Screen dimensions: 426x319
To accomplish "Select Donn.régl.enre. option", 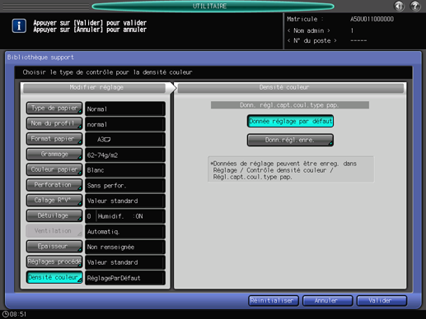I will pyautogui.click(x=290, y=140).
